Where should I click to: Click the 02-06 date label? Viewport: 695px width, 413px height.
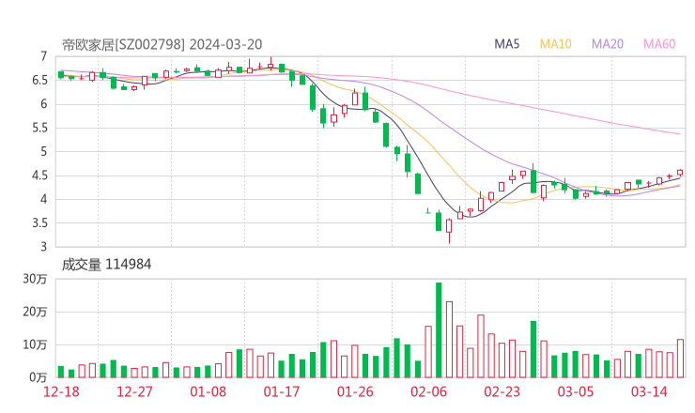pos(428,391)
